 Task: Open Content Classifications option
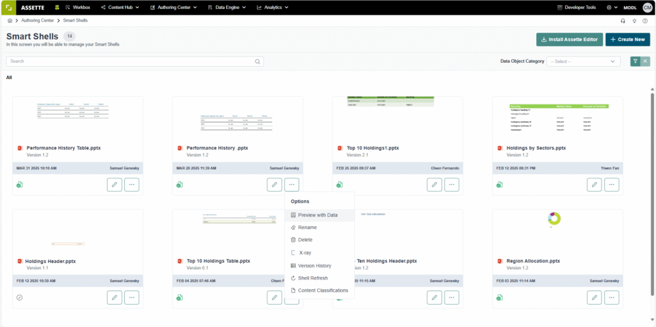click(x=319, y=290)
